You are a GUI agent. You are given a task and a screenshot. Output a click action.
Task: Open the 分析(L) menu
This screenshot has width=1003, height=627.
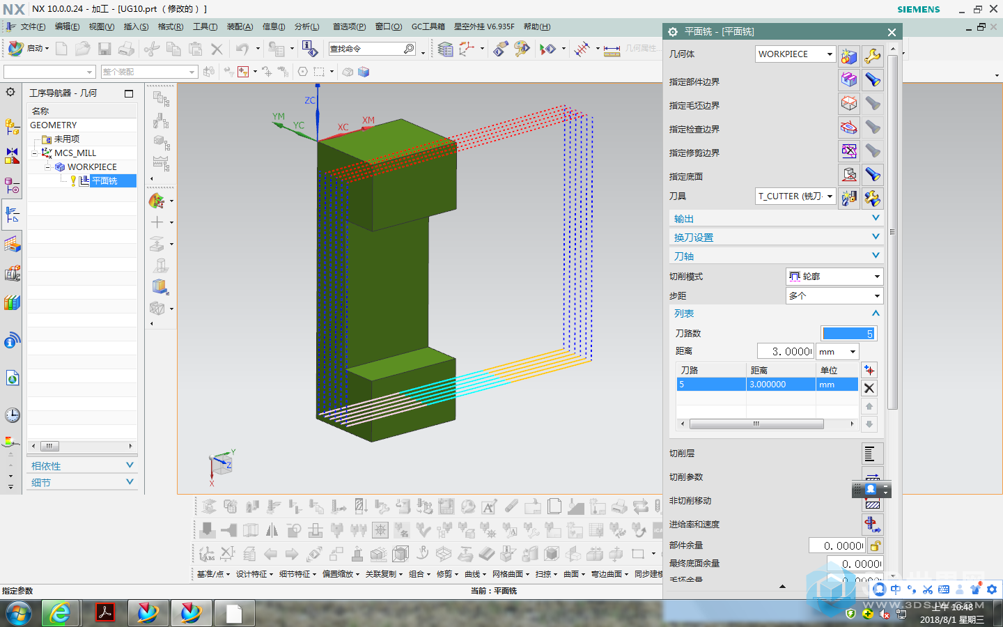[x=306, y=26]
